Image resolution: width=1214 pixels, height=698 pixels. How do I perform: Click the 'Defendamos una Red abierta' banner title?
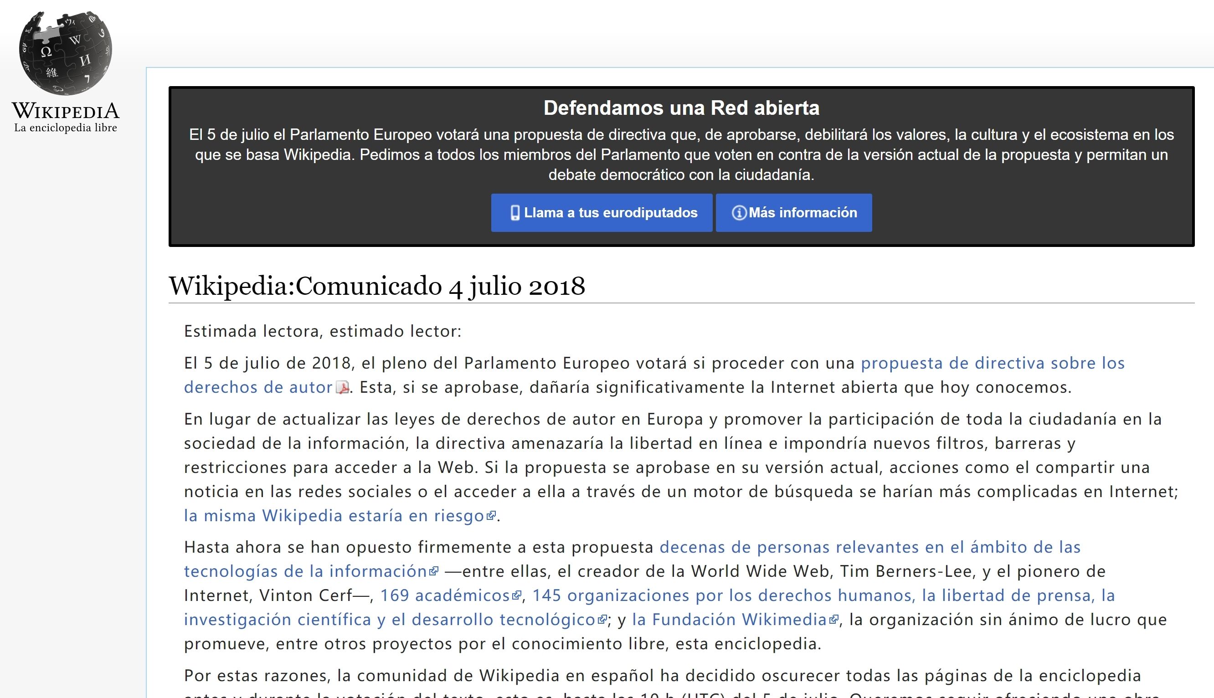pos(681,108)
